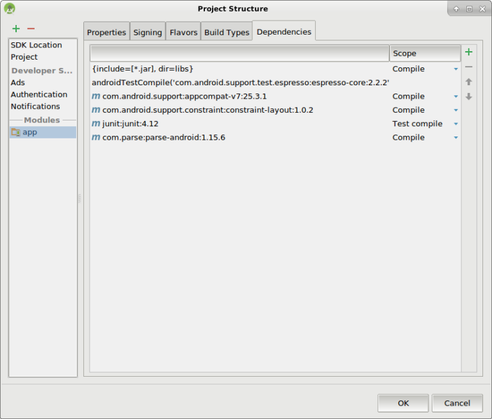Screen dimensions: 492x419
Task: Click the minus icon to remove dependency
Action: pyautogui.click(x=468, y=67)
